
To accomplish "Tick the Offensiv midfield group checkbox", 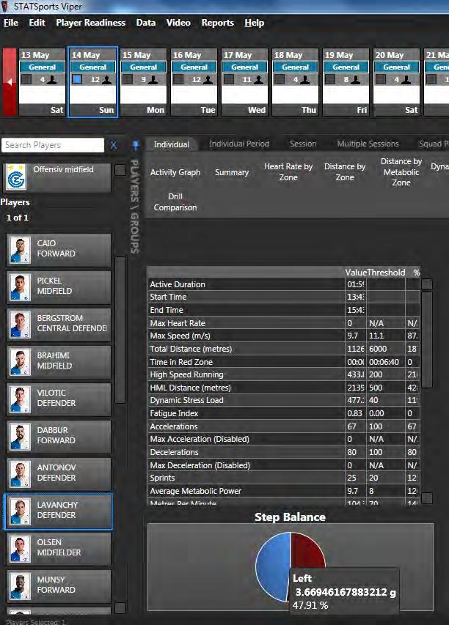I will click(120, 170).
